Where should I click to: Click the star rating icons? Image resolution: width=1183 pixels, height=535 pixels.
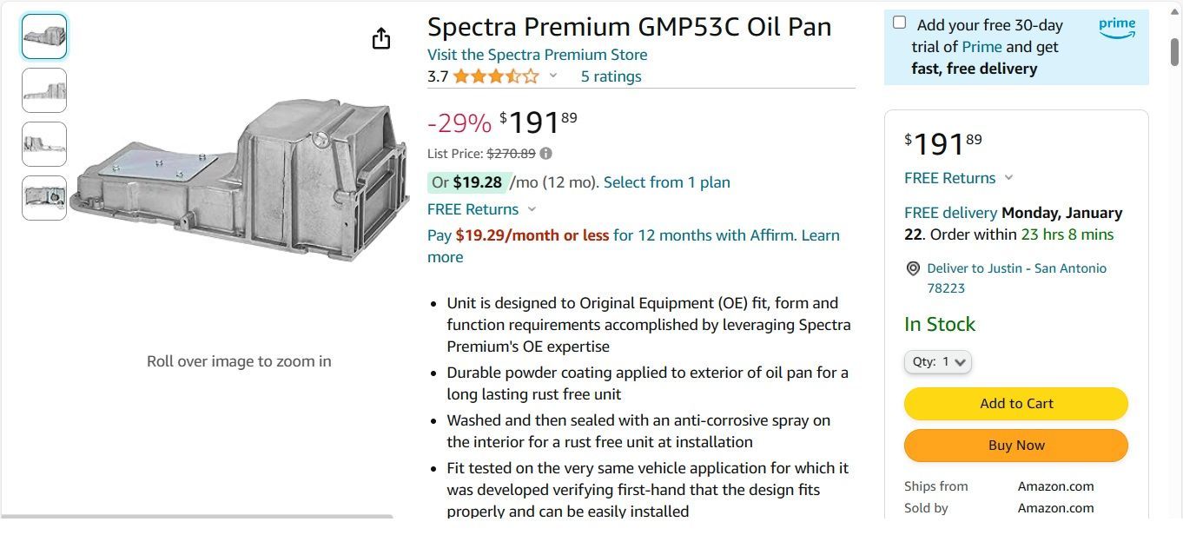495,76
